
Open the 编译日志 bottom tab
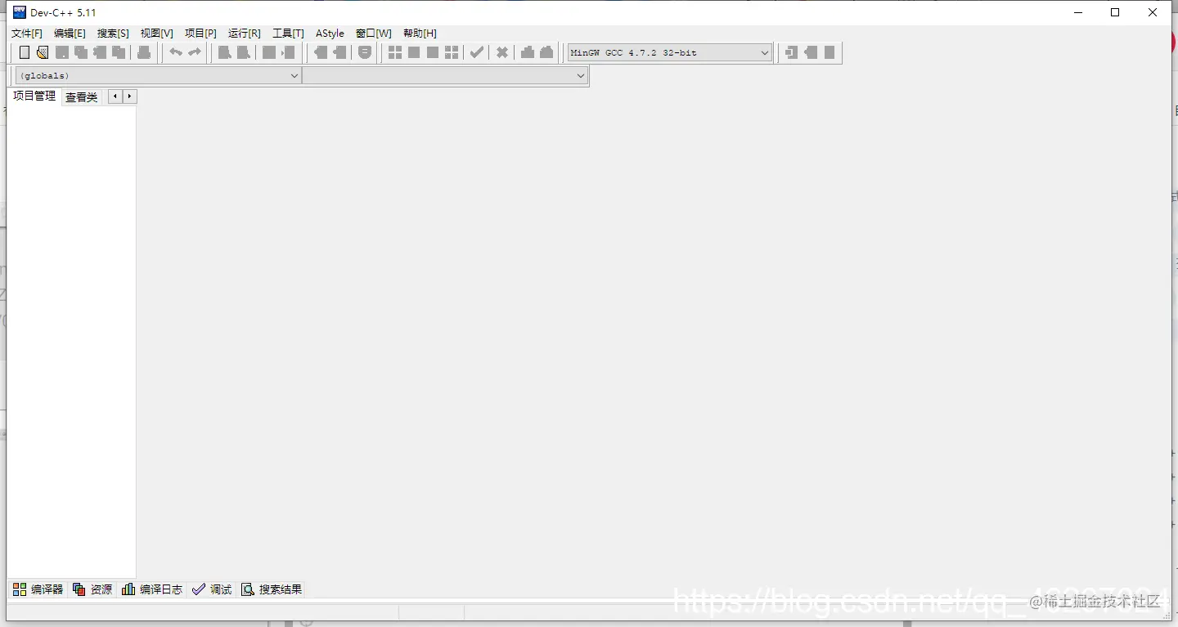pyautogui.click(x=152, y=589)
